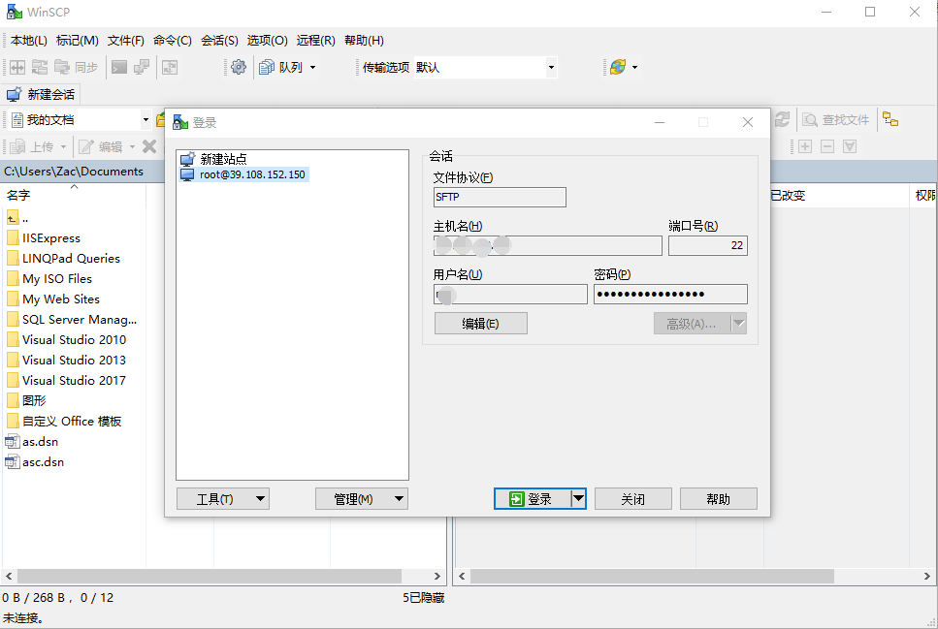The width and height of the screenshot is (938, 629).
Task: Expand the 登录 button dropdown arrow
Action: coord(578,499)
